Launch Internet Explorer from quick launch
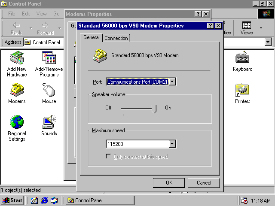 click(44, 200)
